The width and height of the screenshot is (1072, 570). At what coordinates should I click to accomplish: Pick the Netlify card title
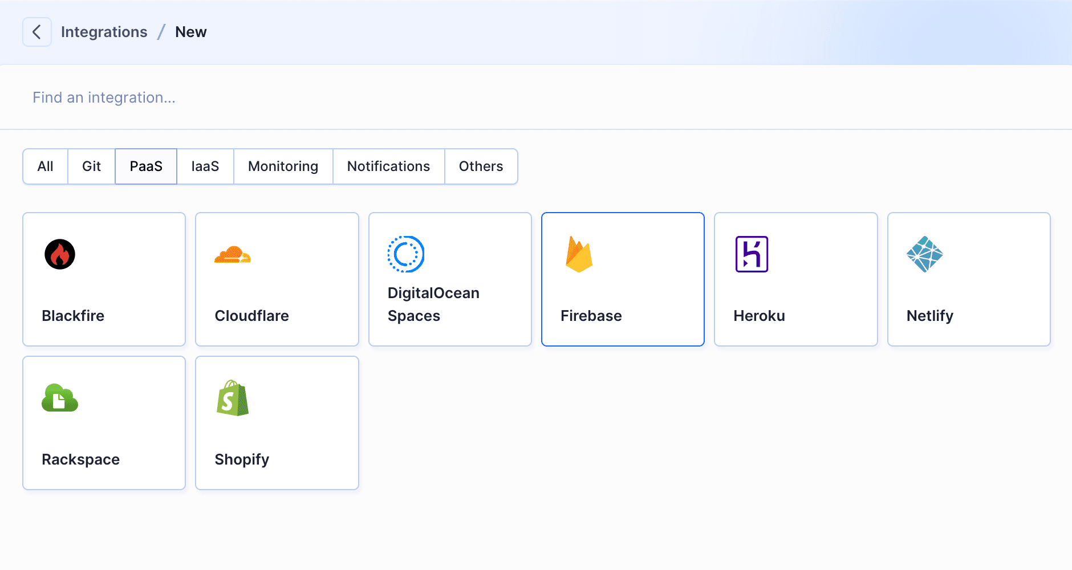click(x=930, y=316)
